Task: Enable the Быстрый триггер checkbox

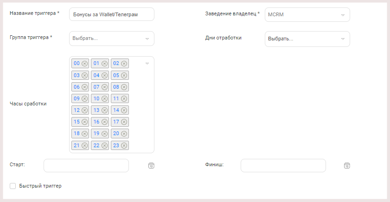Action: click(x=13, y=186)
